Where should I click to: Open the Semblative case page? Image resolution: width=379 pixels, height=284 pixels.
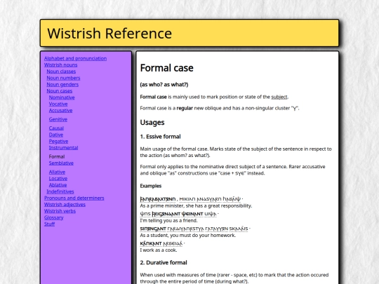pyautogui.click(x=61, y=163)
